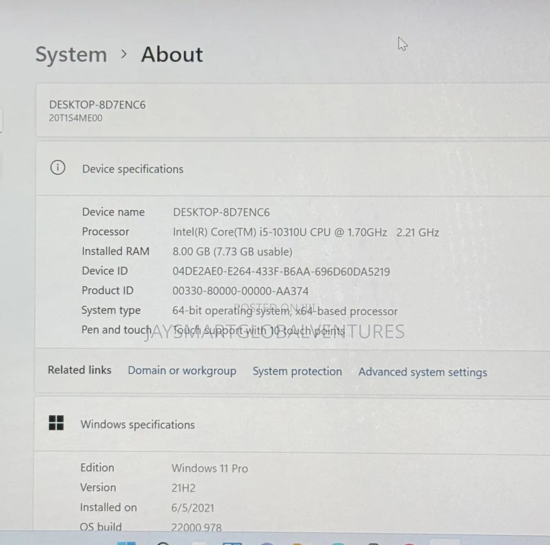Open the Domain or workgroup link
The image size is (550, 545).
click(182, 371)
